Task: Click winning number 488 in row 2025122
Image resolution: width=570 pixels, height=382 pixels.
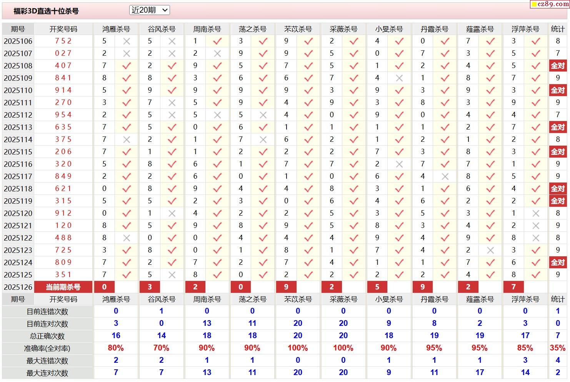Action: 63,238
